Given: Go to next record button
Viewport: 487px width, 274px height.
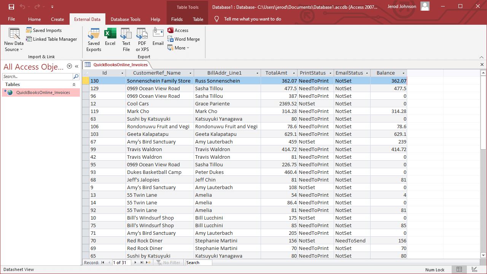Looking at the screenshot, I should tap(135, 263).
